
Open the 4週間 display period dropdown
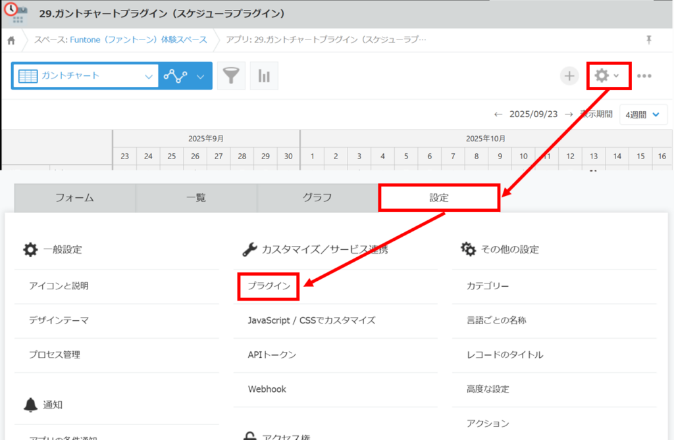(x=643, y=114)
